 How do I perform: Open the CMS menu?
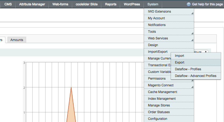coord(8,4)
